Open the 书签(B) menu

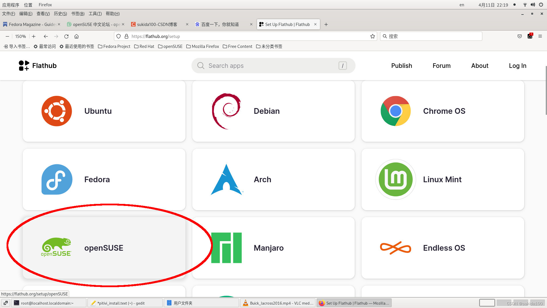(x=78, y=14)
